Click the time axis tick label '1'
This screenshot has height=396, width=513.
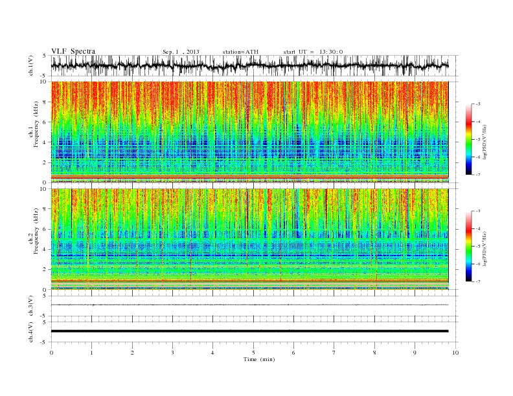91,353
